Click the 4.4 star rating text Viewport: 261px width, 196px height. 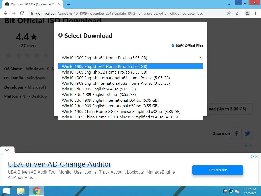27,37
